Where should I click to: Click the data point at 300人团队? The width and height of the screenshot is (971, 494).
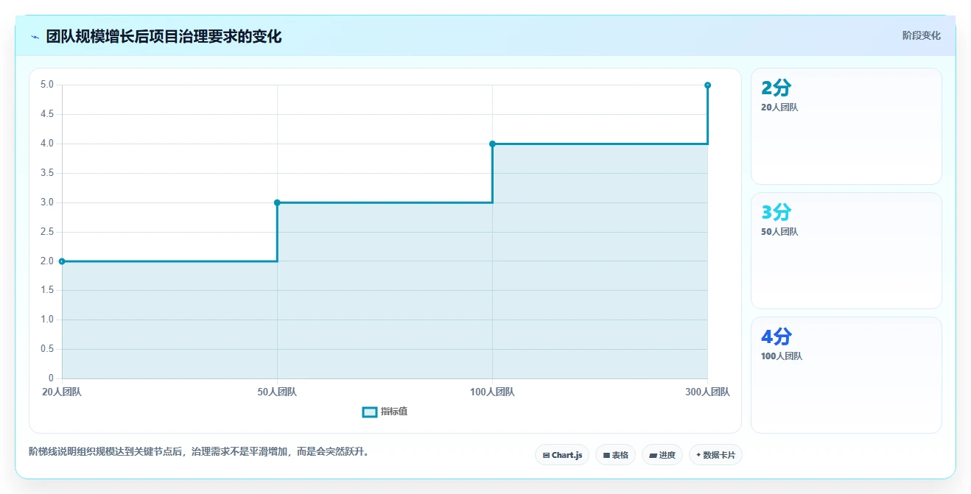tap(707, 85)
